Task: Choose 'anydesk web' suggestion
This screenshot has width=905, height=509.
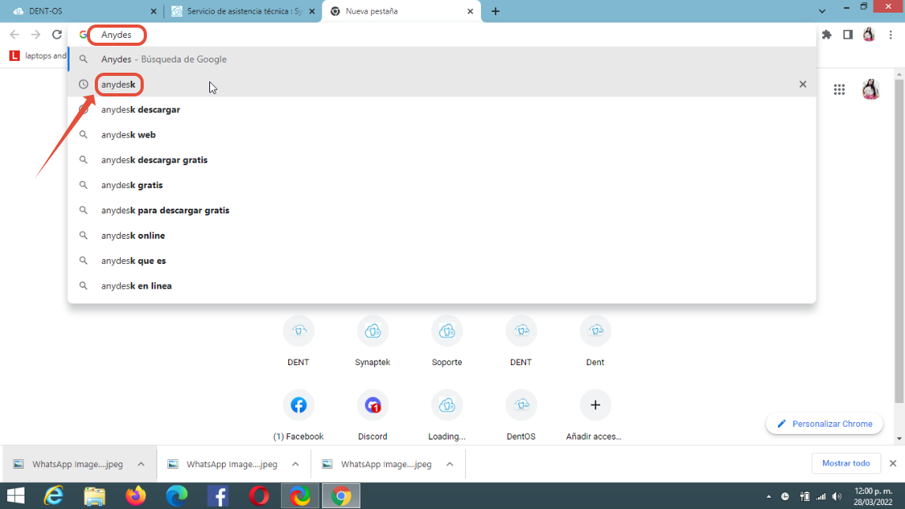Action: [x=442, y=134]
